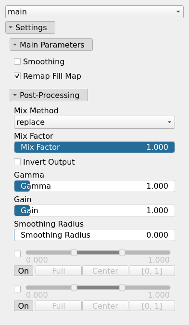Click the left handle of second range slider
Viewport: 189px width, 325px height.
(x=74, y=288)
